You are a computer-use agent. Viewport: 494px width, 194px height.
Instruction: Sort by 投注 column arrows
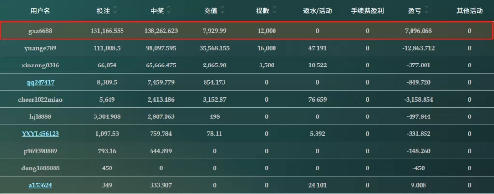coord(115,10)
